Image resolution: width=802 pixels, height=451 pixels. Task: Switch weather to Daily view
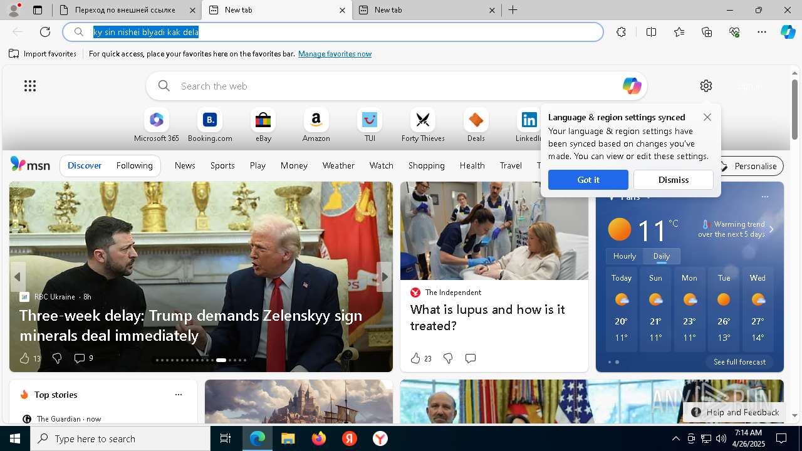(662, 256)
